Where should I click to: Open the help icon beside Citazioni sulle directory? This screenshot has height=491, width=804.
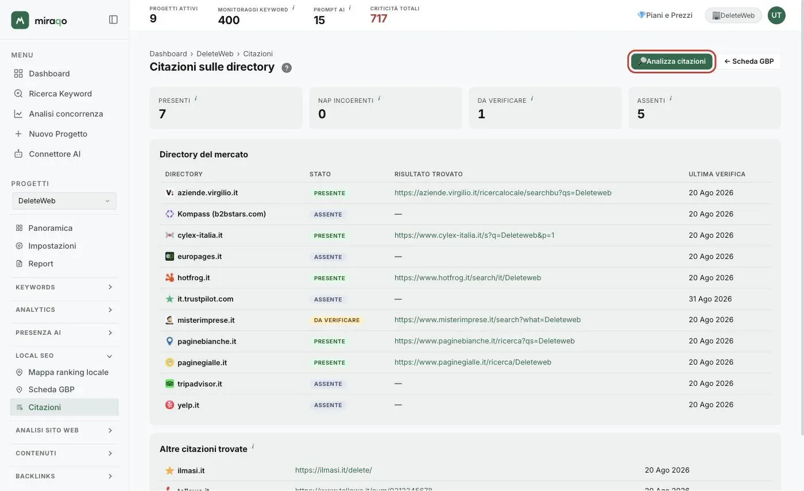click(x=287, y=68)
